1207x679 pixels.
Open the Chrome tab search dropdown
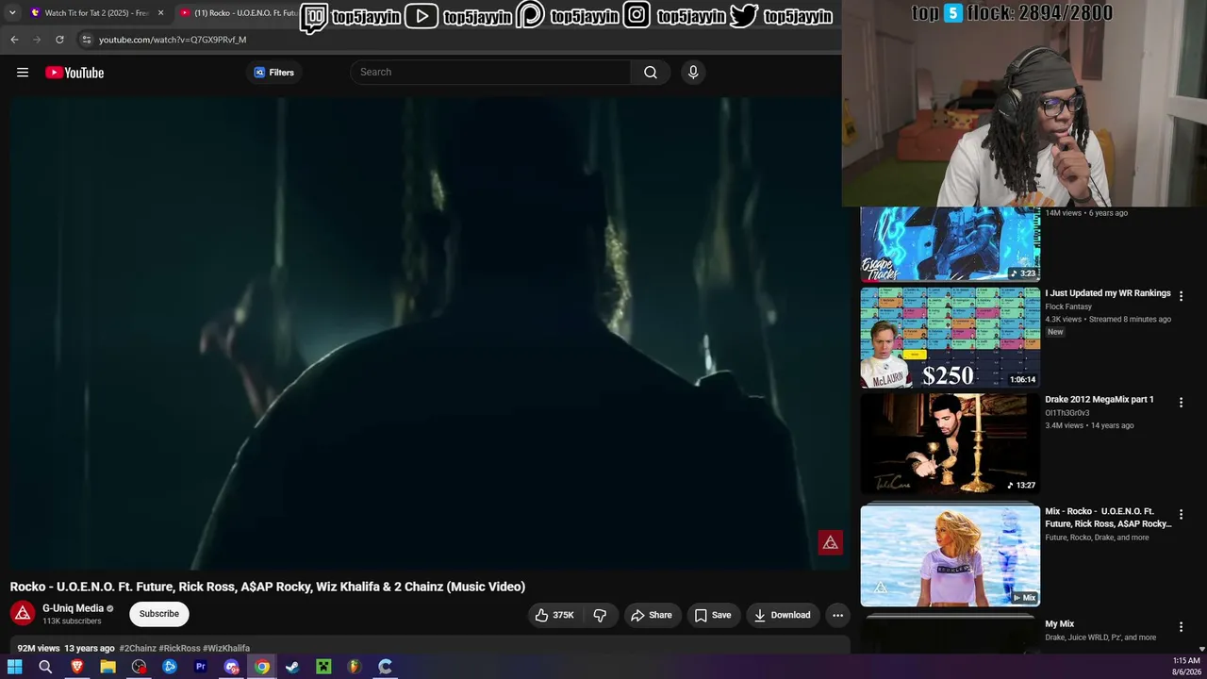pos(12,13)
